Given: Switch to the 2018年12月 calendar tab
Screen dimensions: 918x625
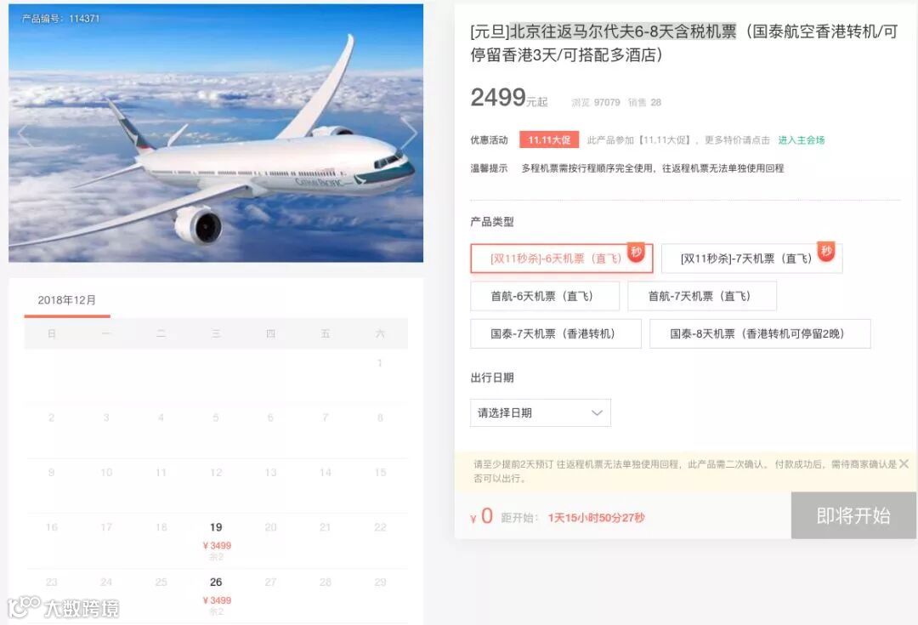Looking at the screenshot, I should (67, 300).
